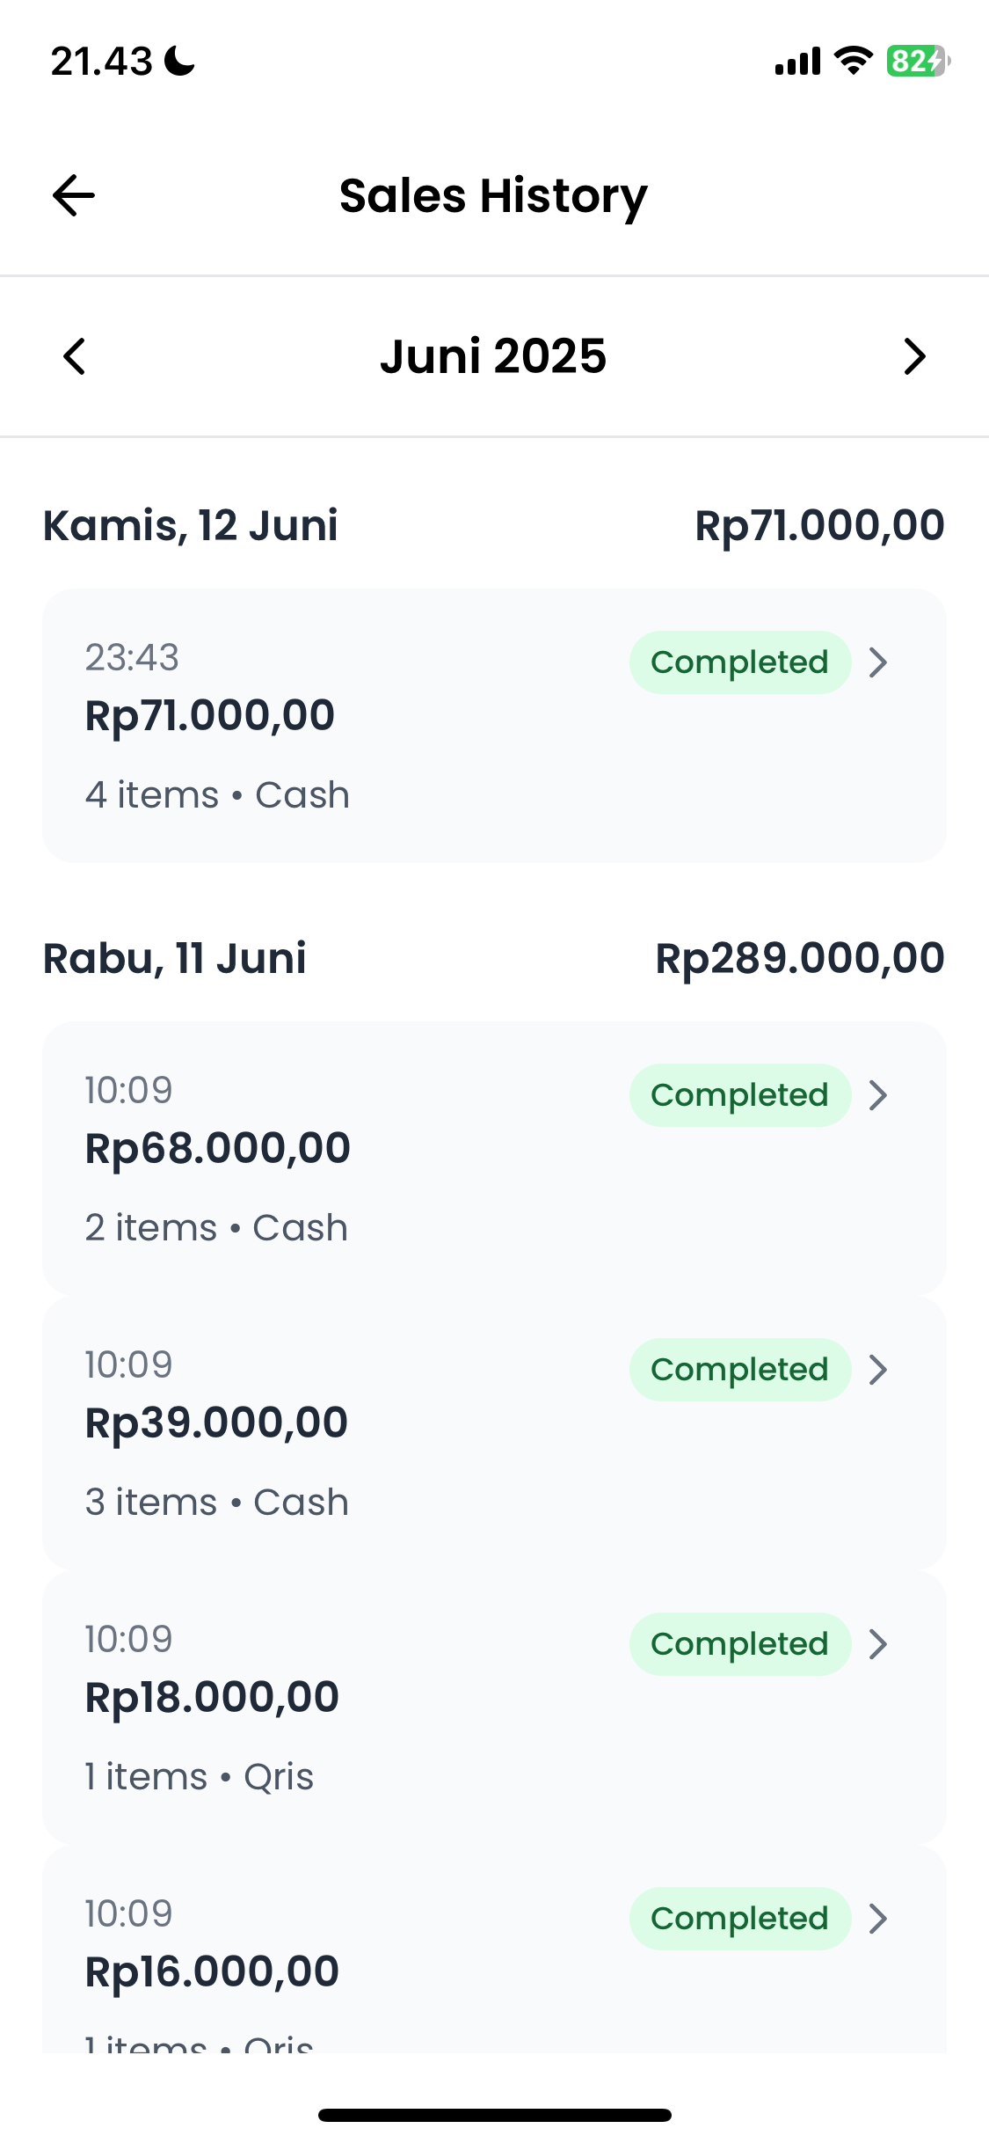Screen dimensions: 989x2143
Task: Tap Completed badge on Rp68.000,00 transaction
Action: [739, 1095]
